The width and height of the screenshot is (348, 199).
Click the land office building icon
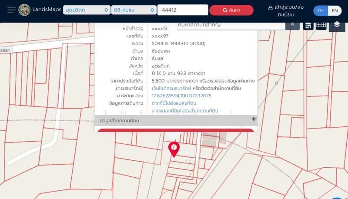(x=308, y=26)
